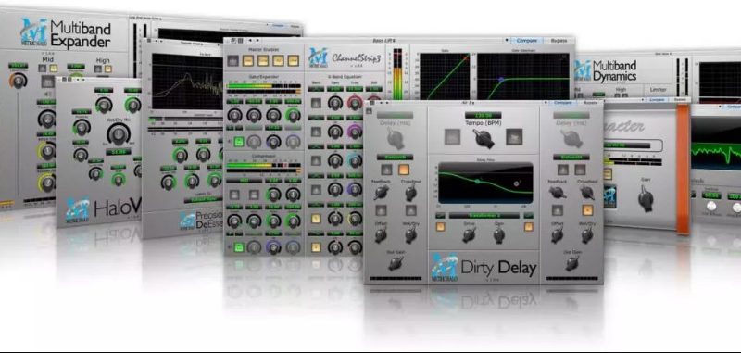This screenshot has width=741, height=353.
Task: Click the left channel Feedback knob in Dirty Delay
Action: click(x=381, y=192)
